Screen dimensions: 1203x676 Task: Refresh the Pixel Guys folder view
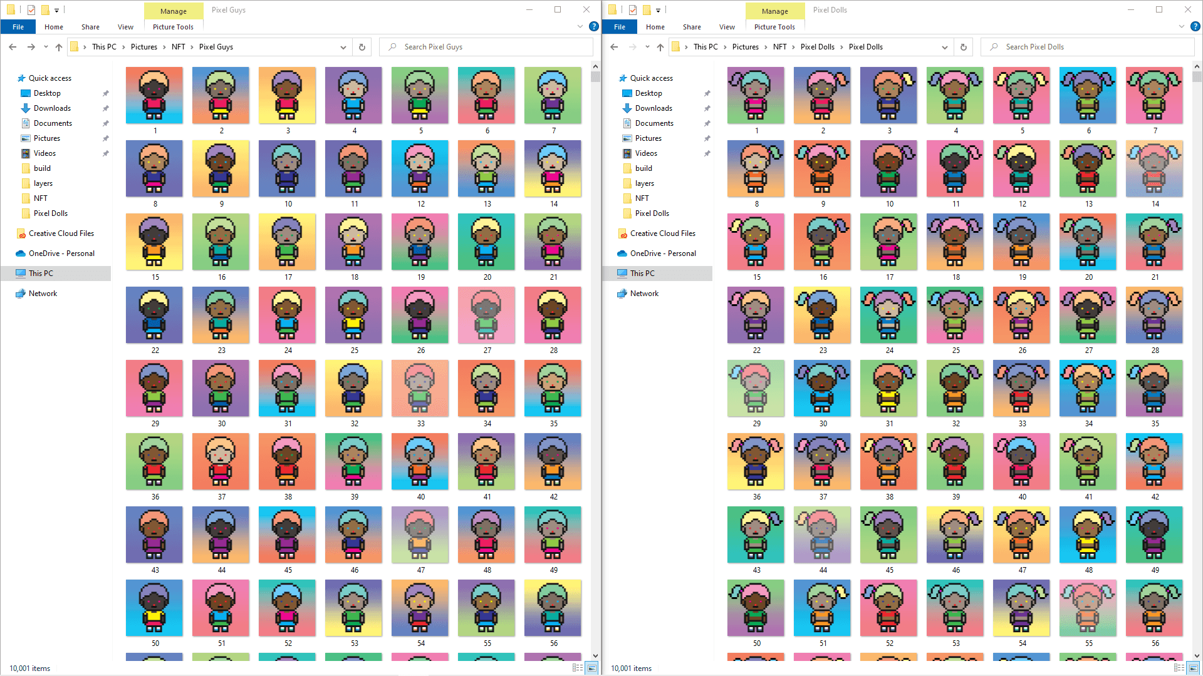pos(362,46)
